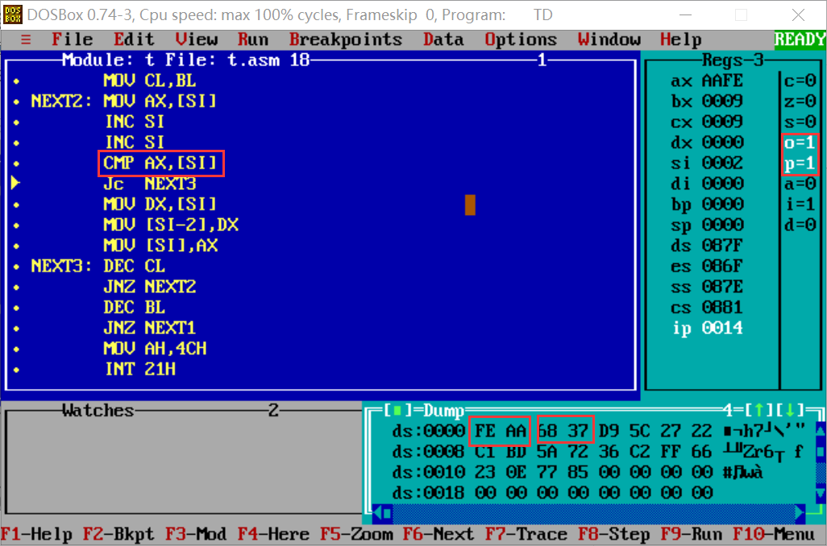Click Dump vertical scrollbar down arrow
This screenshot has width=827, height=546.
tap(821, 492)
